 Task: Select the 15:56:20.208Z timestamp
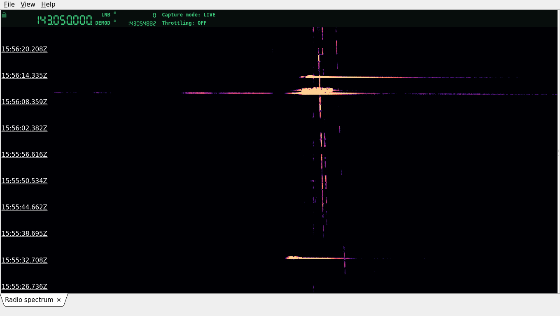[x=24, y=49]
